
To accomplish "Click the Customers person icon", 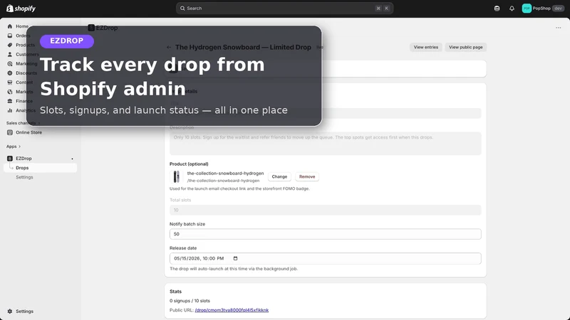I will [10, 55].
